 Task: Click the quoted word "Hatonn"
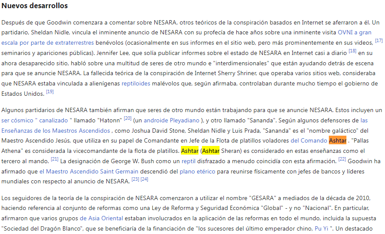[x=109, y=121]
